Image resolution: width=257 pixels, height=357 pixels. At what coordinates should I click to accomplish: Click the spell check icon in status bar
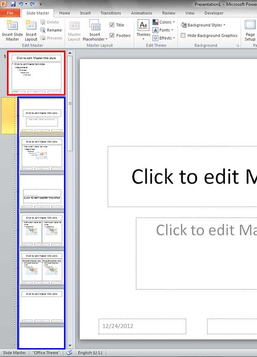point(69,353)
